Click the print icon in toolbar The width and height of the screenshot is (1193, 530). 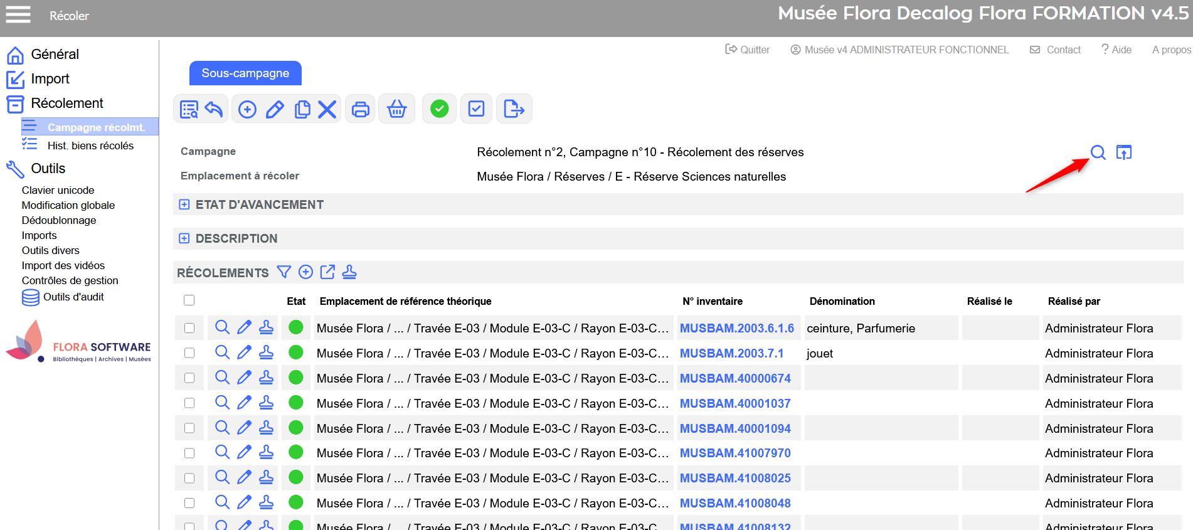[x=360, y=109]
